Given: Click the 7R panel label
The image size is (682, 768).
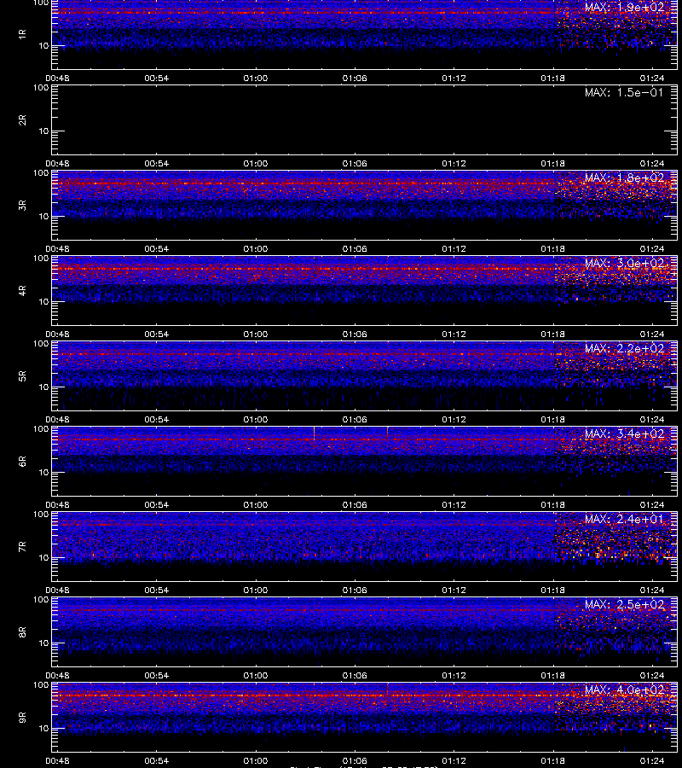Looking at the screenshot, I should tap(22, 547).
